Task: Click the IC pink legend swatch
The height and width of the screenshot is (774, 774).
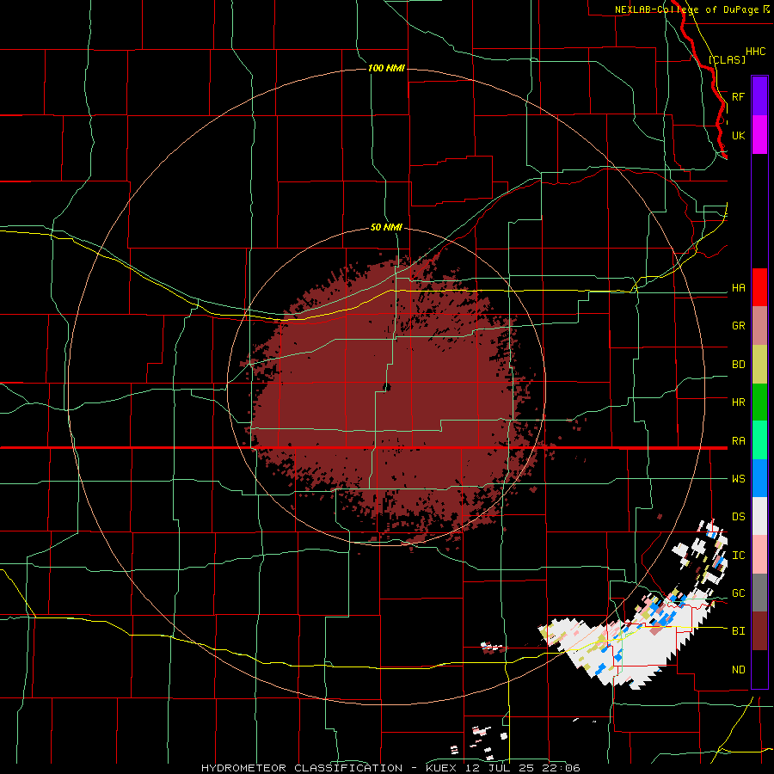Action: (x=759, y=555)
